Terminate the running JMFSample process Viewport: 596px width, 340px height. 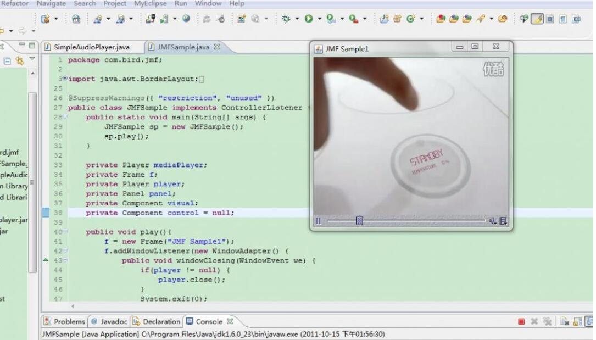[520, 322]
